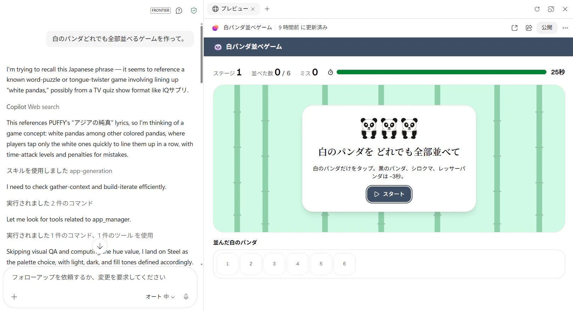The width and height of the screenshot is (573, 311).
Task: Click the scroll-to-bottom arrow button
Action: 100,246
